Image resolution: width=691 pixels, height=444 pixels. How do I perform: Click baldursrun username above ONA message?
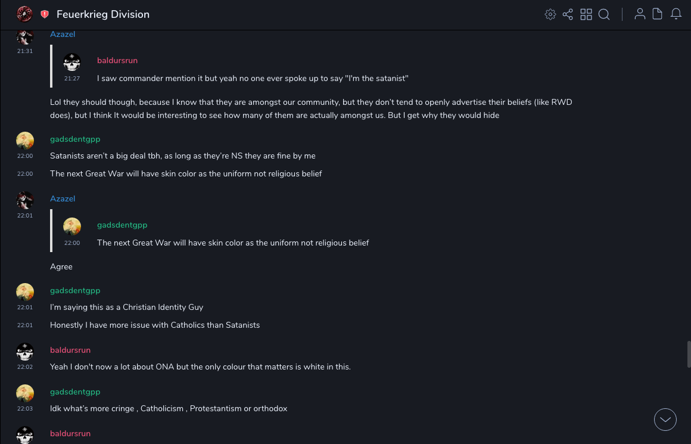[70, 350]
